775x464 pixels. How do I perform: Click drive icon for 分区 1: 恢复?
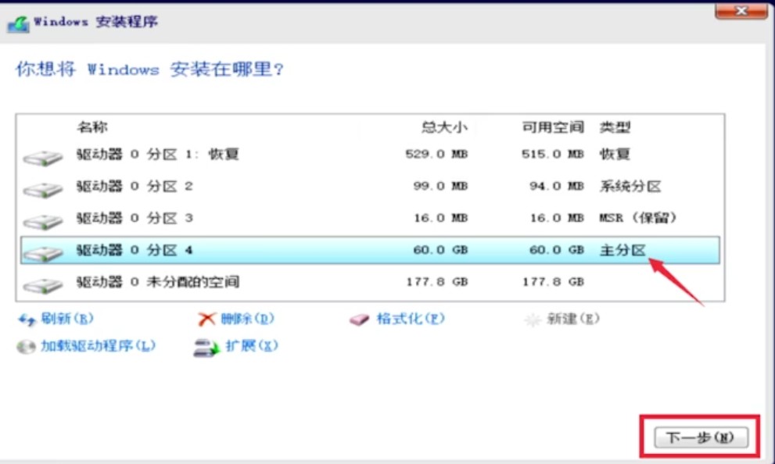pyautogui.click(x=43, y=158)
